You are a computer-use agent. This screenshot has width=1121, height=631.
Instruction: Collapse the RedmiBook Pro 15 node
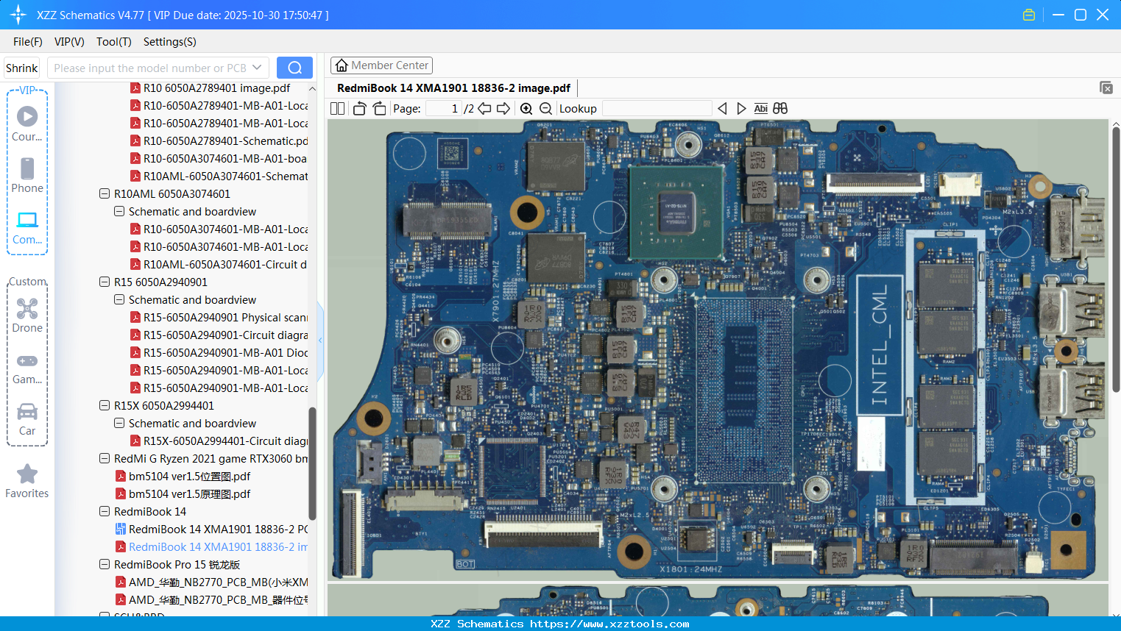105,565
